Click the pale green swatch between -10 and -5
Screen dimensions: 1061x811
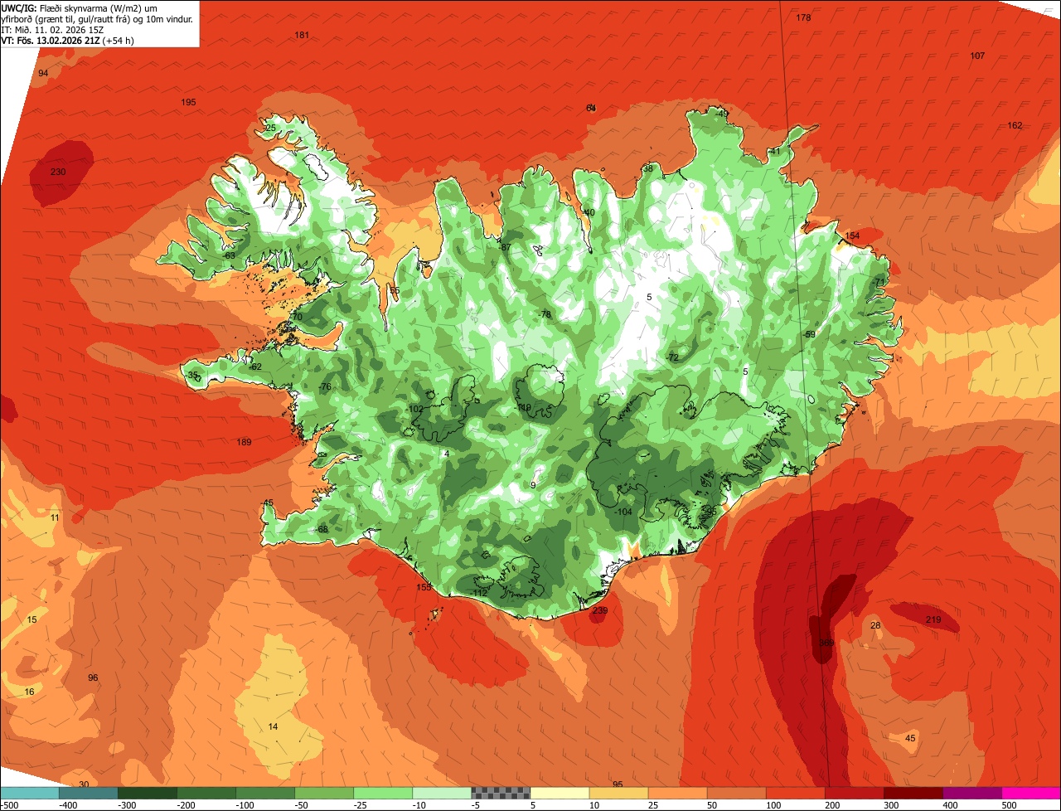[x=442, y=793]
